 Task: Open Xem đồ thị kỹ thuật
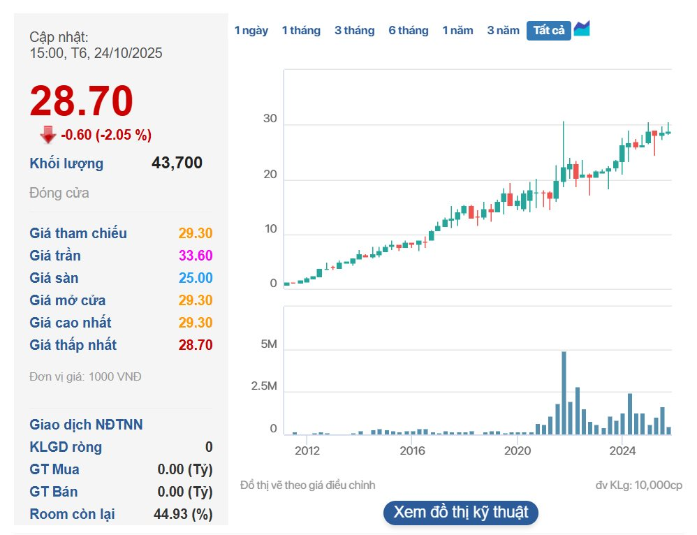(x=460, y=512)
